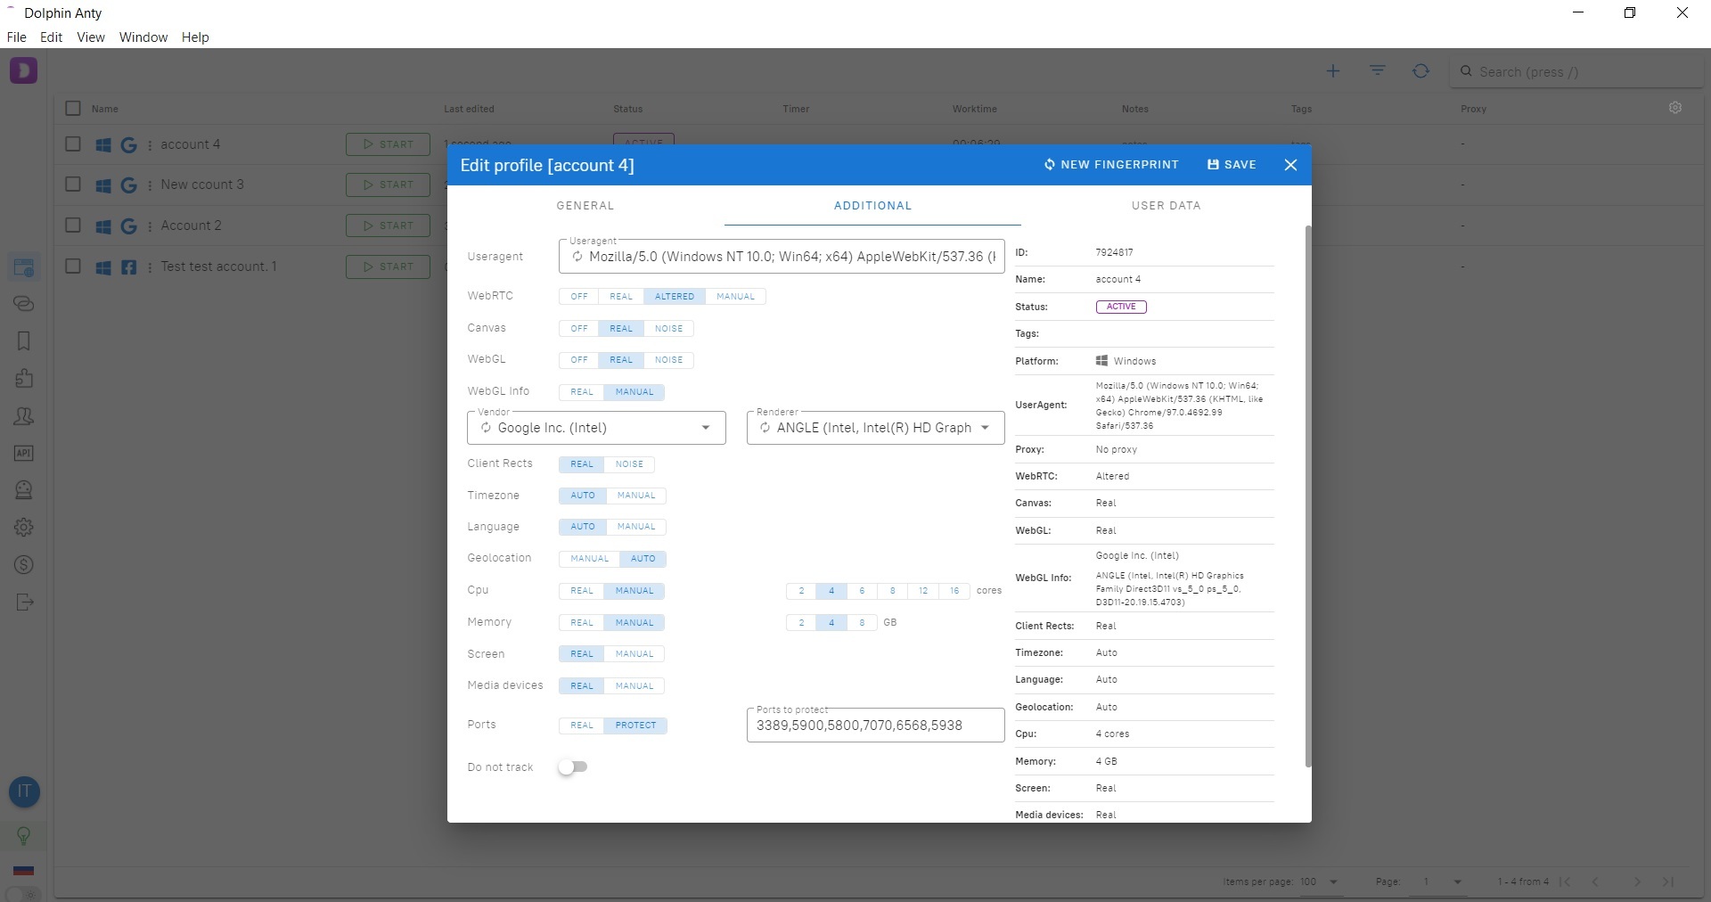Screen dimensions: 1711x902
Task: Click the regenerate icon in the Renderer field
Action: [765, 428]
